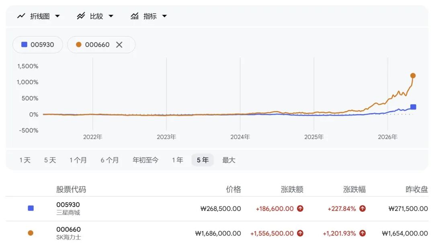Click the 2026年 axis label
Viewport: 434px width, 243px height.
click(387, 137)
